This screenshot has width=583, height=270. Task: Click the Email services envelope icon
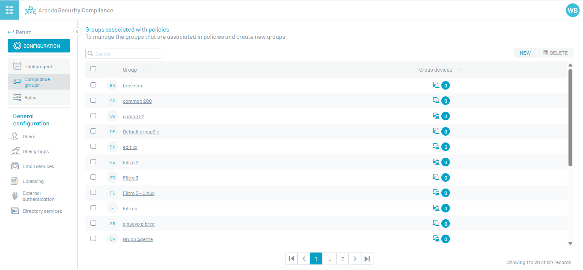click(15, 166)
